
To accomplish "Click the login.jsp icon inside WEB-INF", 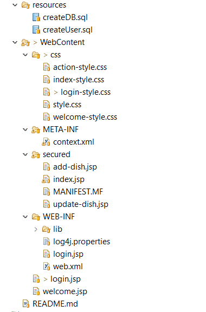I will (x=47, y=254).
